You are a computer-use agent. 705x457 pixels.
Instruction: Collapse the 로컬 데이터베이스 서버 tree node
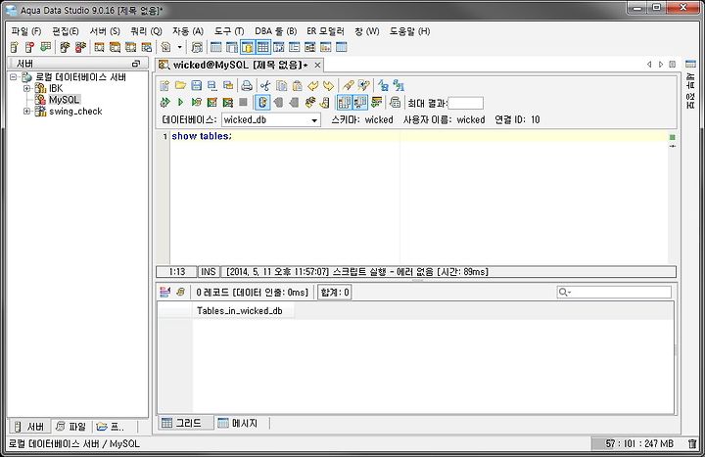pos(14,77)
